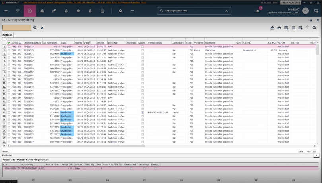Click the magnifier icon next to search field
322x183 pixels.
35,28
